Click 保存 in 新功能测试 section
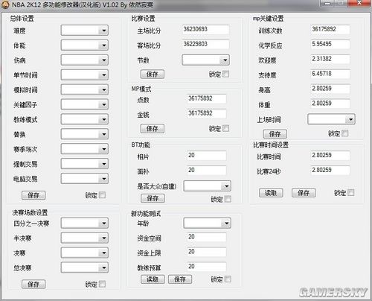The height and width of the screenshot is (301, 372). (x=180, y=279)
